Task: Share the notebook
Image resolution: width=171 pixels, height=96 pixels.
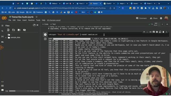Action: (154, 18)
